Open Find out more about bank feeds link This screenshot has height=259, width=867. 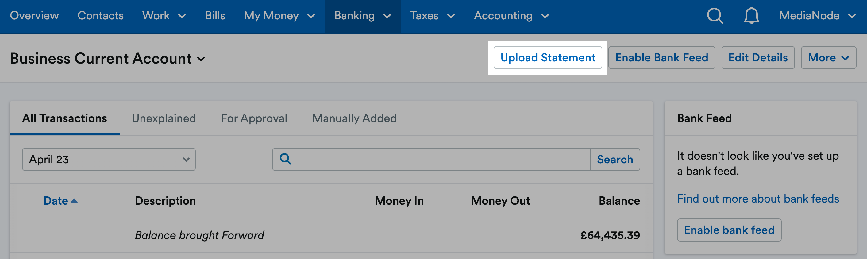click(x=758, y=199)
